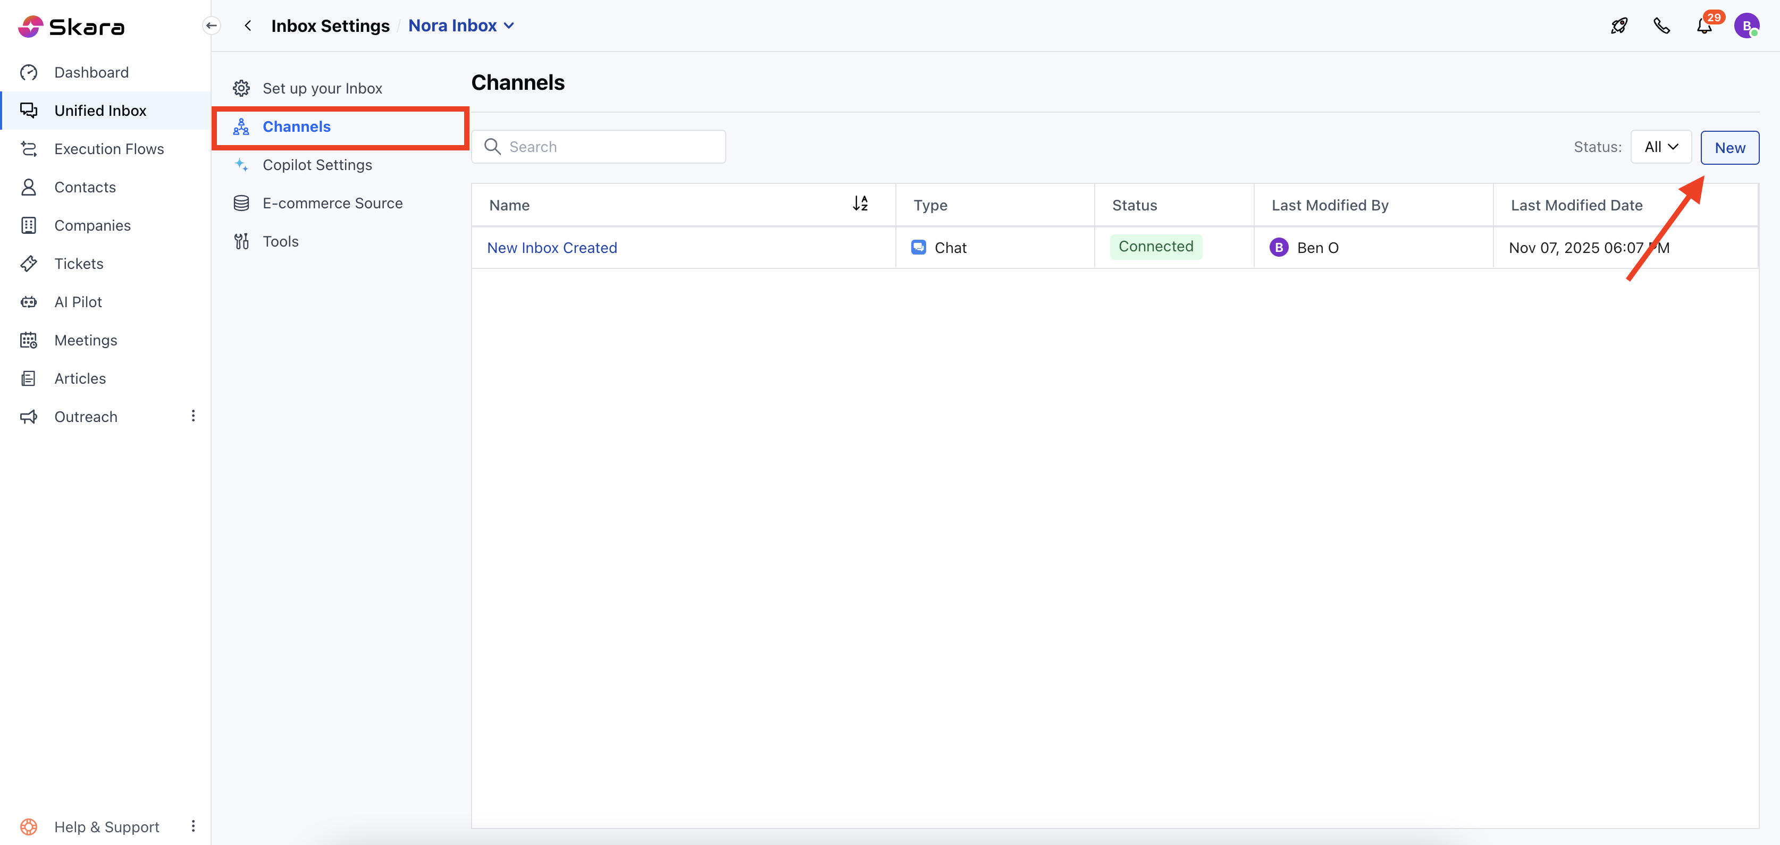Open notifications bell with 29 badge

click(1704, 26)
